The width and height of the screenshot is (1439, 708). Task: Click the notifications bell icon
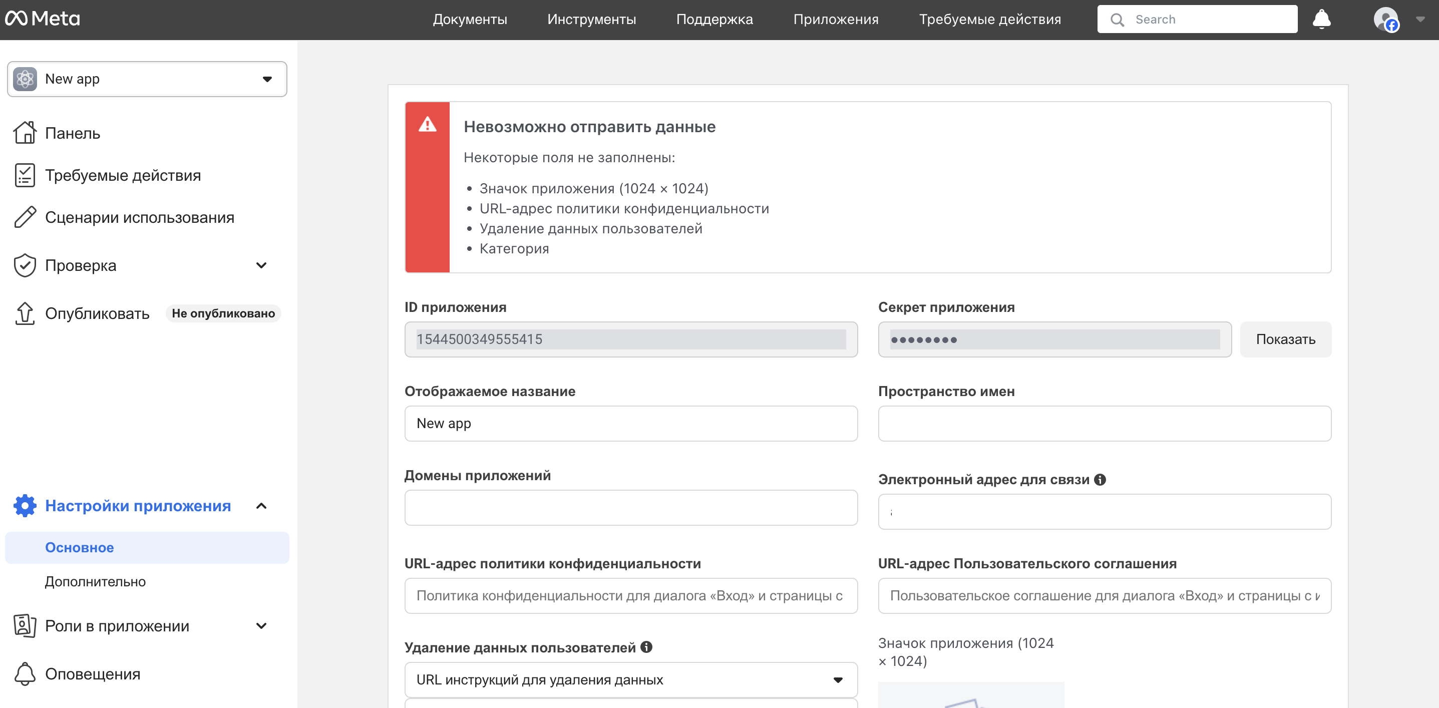[x=1321, y=20]
